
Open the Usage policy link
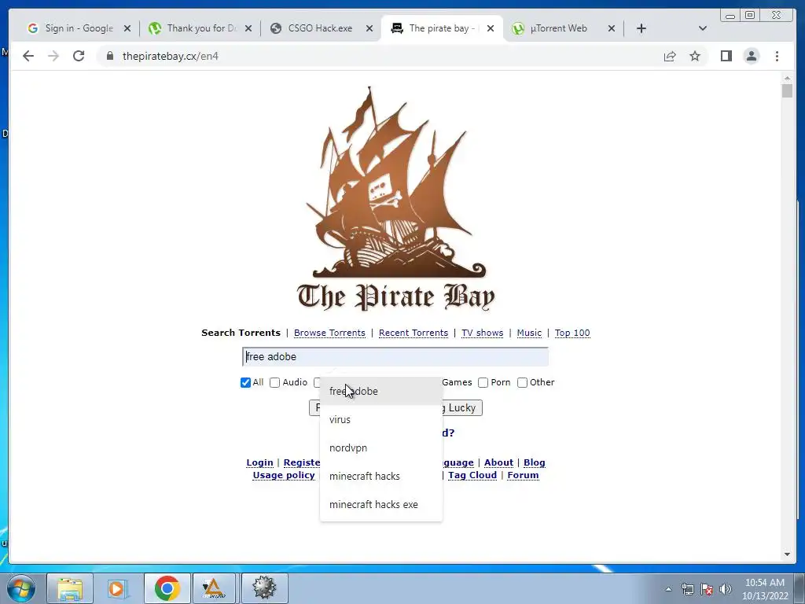tap(283, 476)
